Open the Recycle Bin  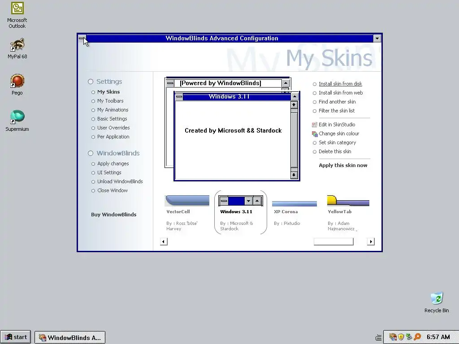(x=437, y=302)
